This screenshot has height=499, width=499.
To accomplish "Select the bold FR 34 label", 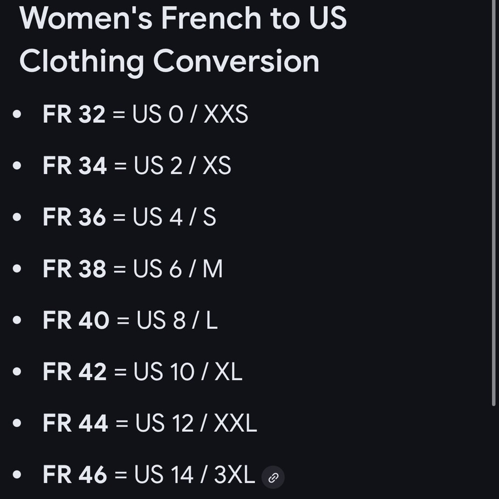I will (74, 166).
